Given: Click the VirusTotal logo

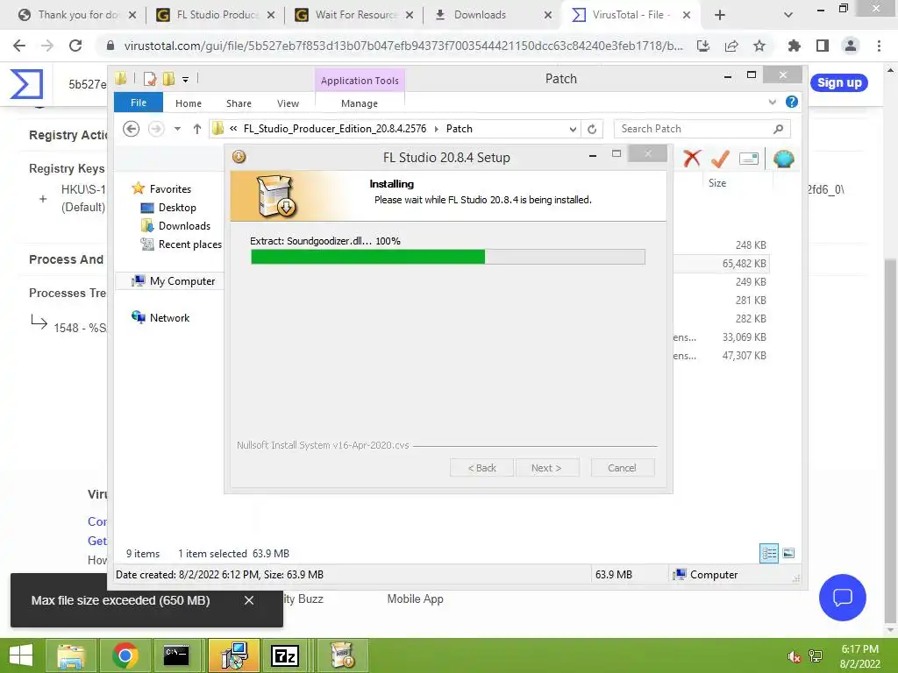Looking at the screenshot, I should pos(26,83).
